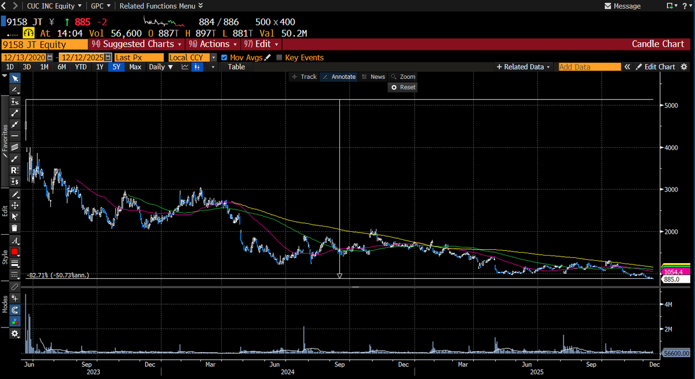Expand the Favorites toolbar section
Screen dimensions: 695x379
6,142
